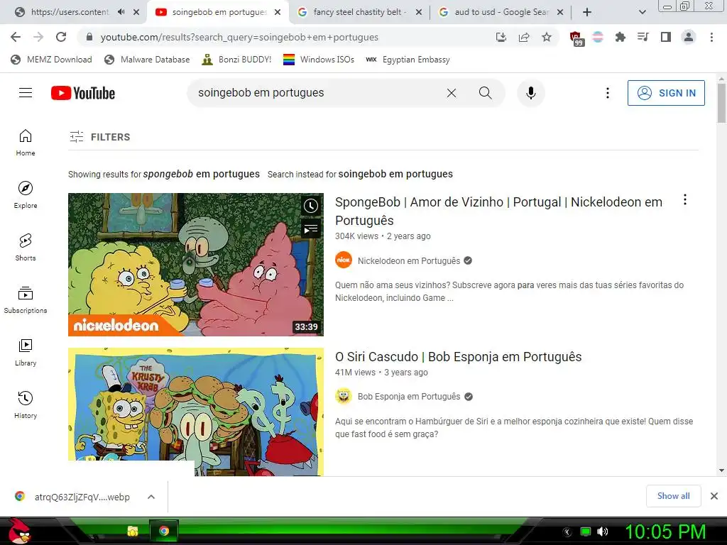The image size is (727, 545).
Task: Open SpongeBob Amor de Vizinho video title
Action: pos(498,211)
